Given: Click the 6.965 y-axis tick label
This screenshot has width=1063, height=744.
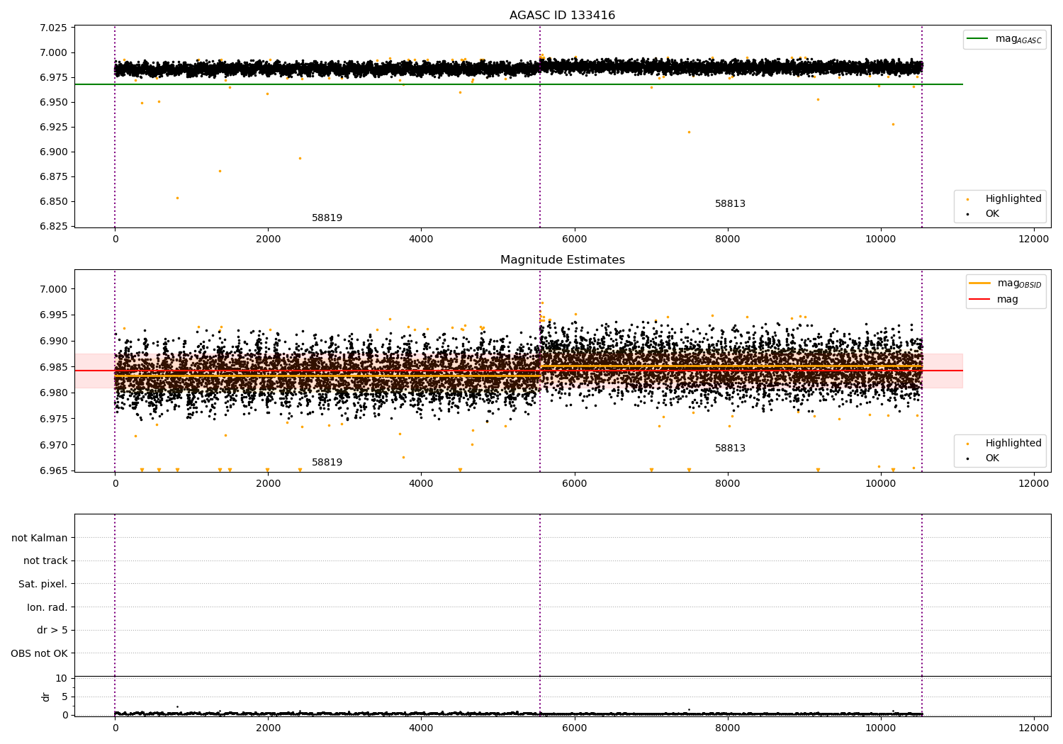Looking at the screenshot, I should click(53, 470).
